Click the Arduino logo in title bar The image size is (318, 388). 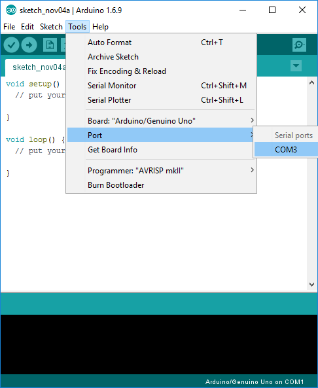click(x=11, y=10)
